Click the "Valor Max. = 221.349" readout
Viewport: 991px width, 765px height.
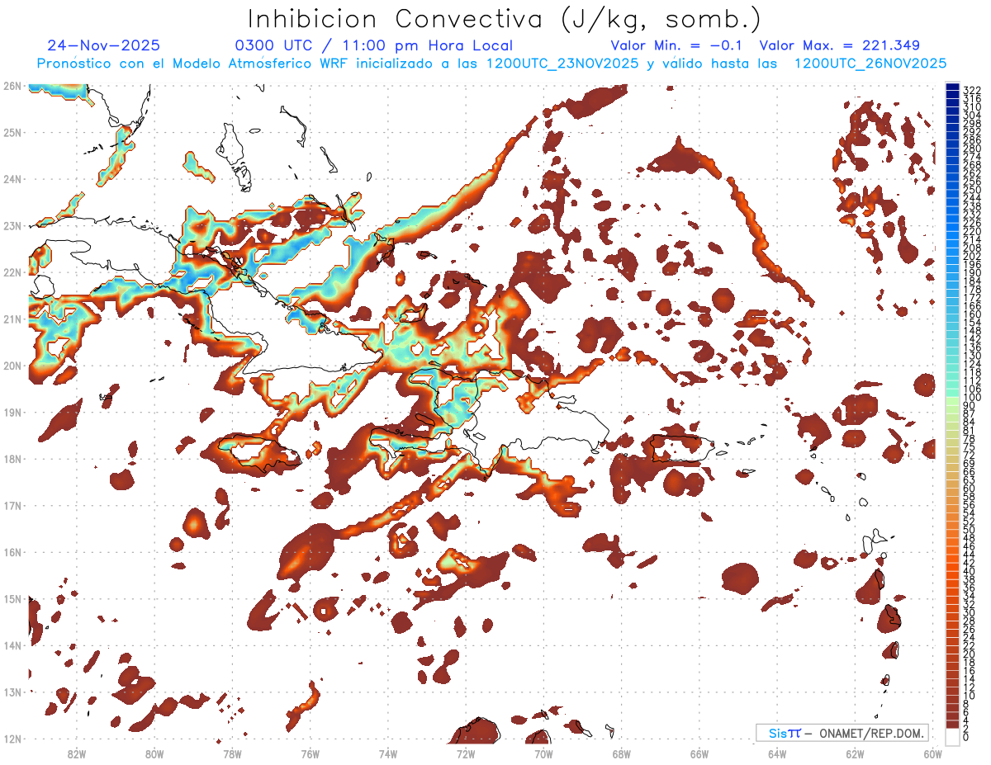tap(839, 45)
